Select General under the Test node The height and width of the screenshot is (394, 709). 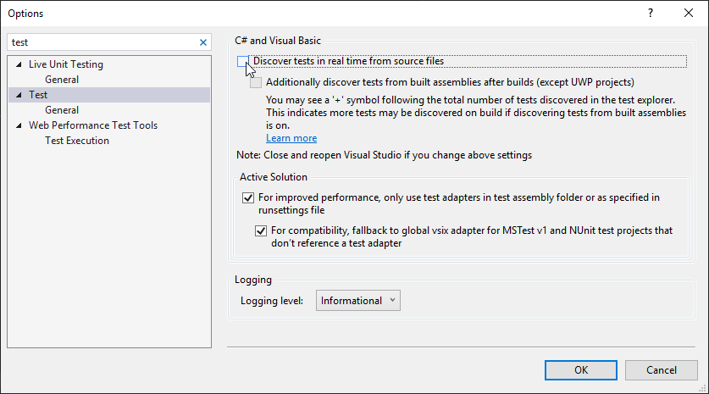62,110
